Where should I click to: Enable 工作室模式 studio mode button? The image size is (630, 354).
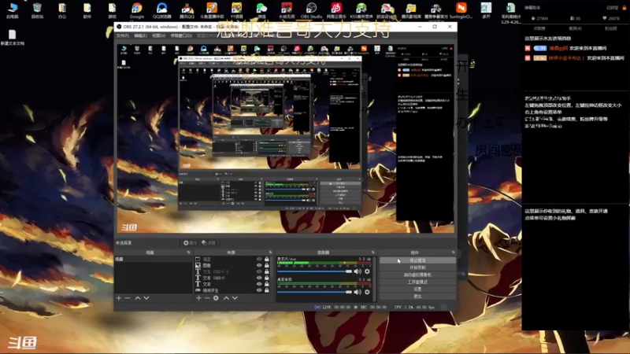(x=417, y=282)
